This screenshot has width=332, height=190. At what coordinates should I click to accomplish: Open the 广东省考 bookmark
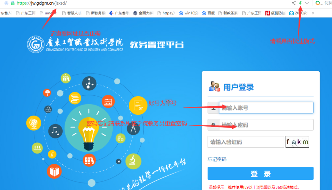point(119,13)
